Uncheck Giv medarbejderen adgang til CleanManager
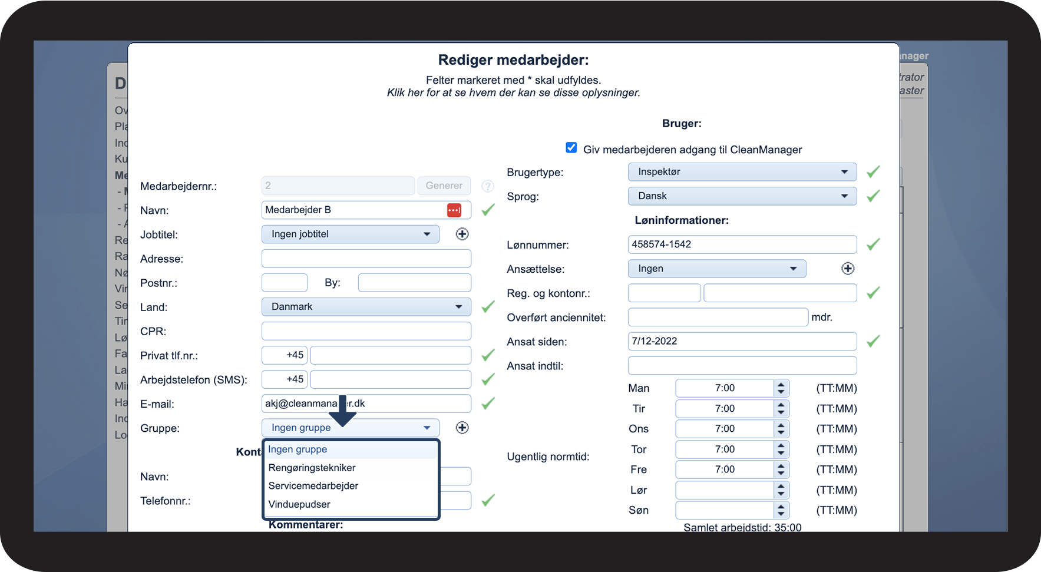The width and height of the screenshot is (1041, 572). [571, 147]
